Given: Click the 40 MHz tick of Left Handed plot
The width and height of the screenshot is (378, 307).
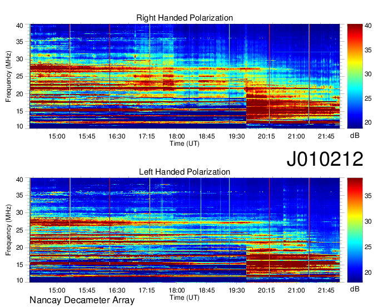Looking at the screenshot, I should click(x=20, y=180).
